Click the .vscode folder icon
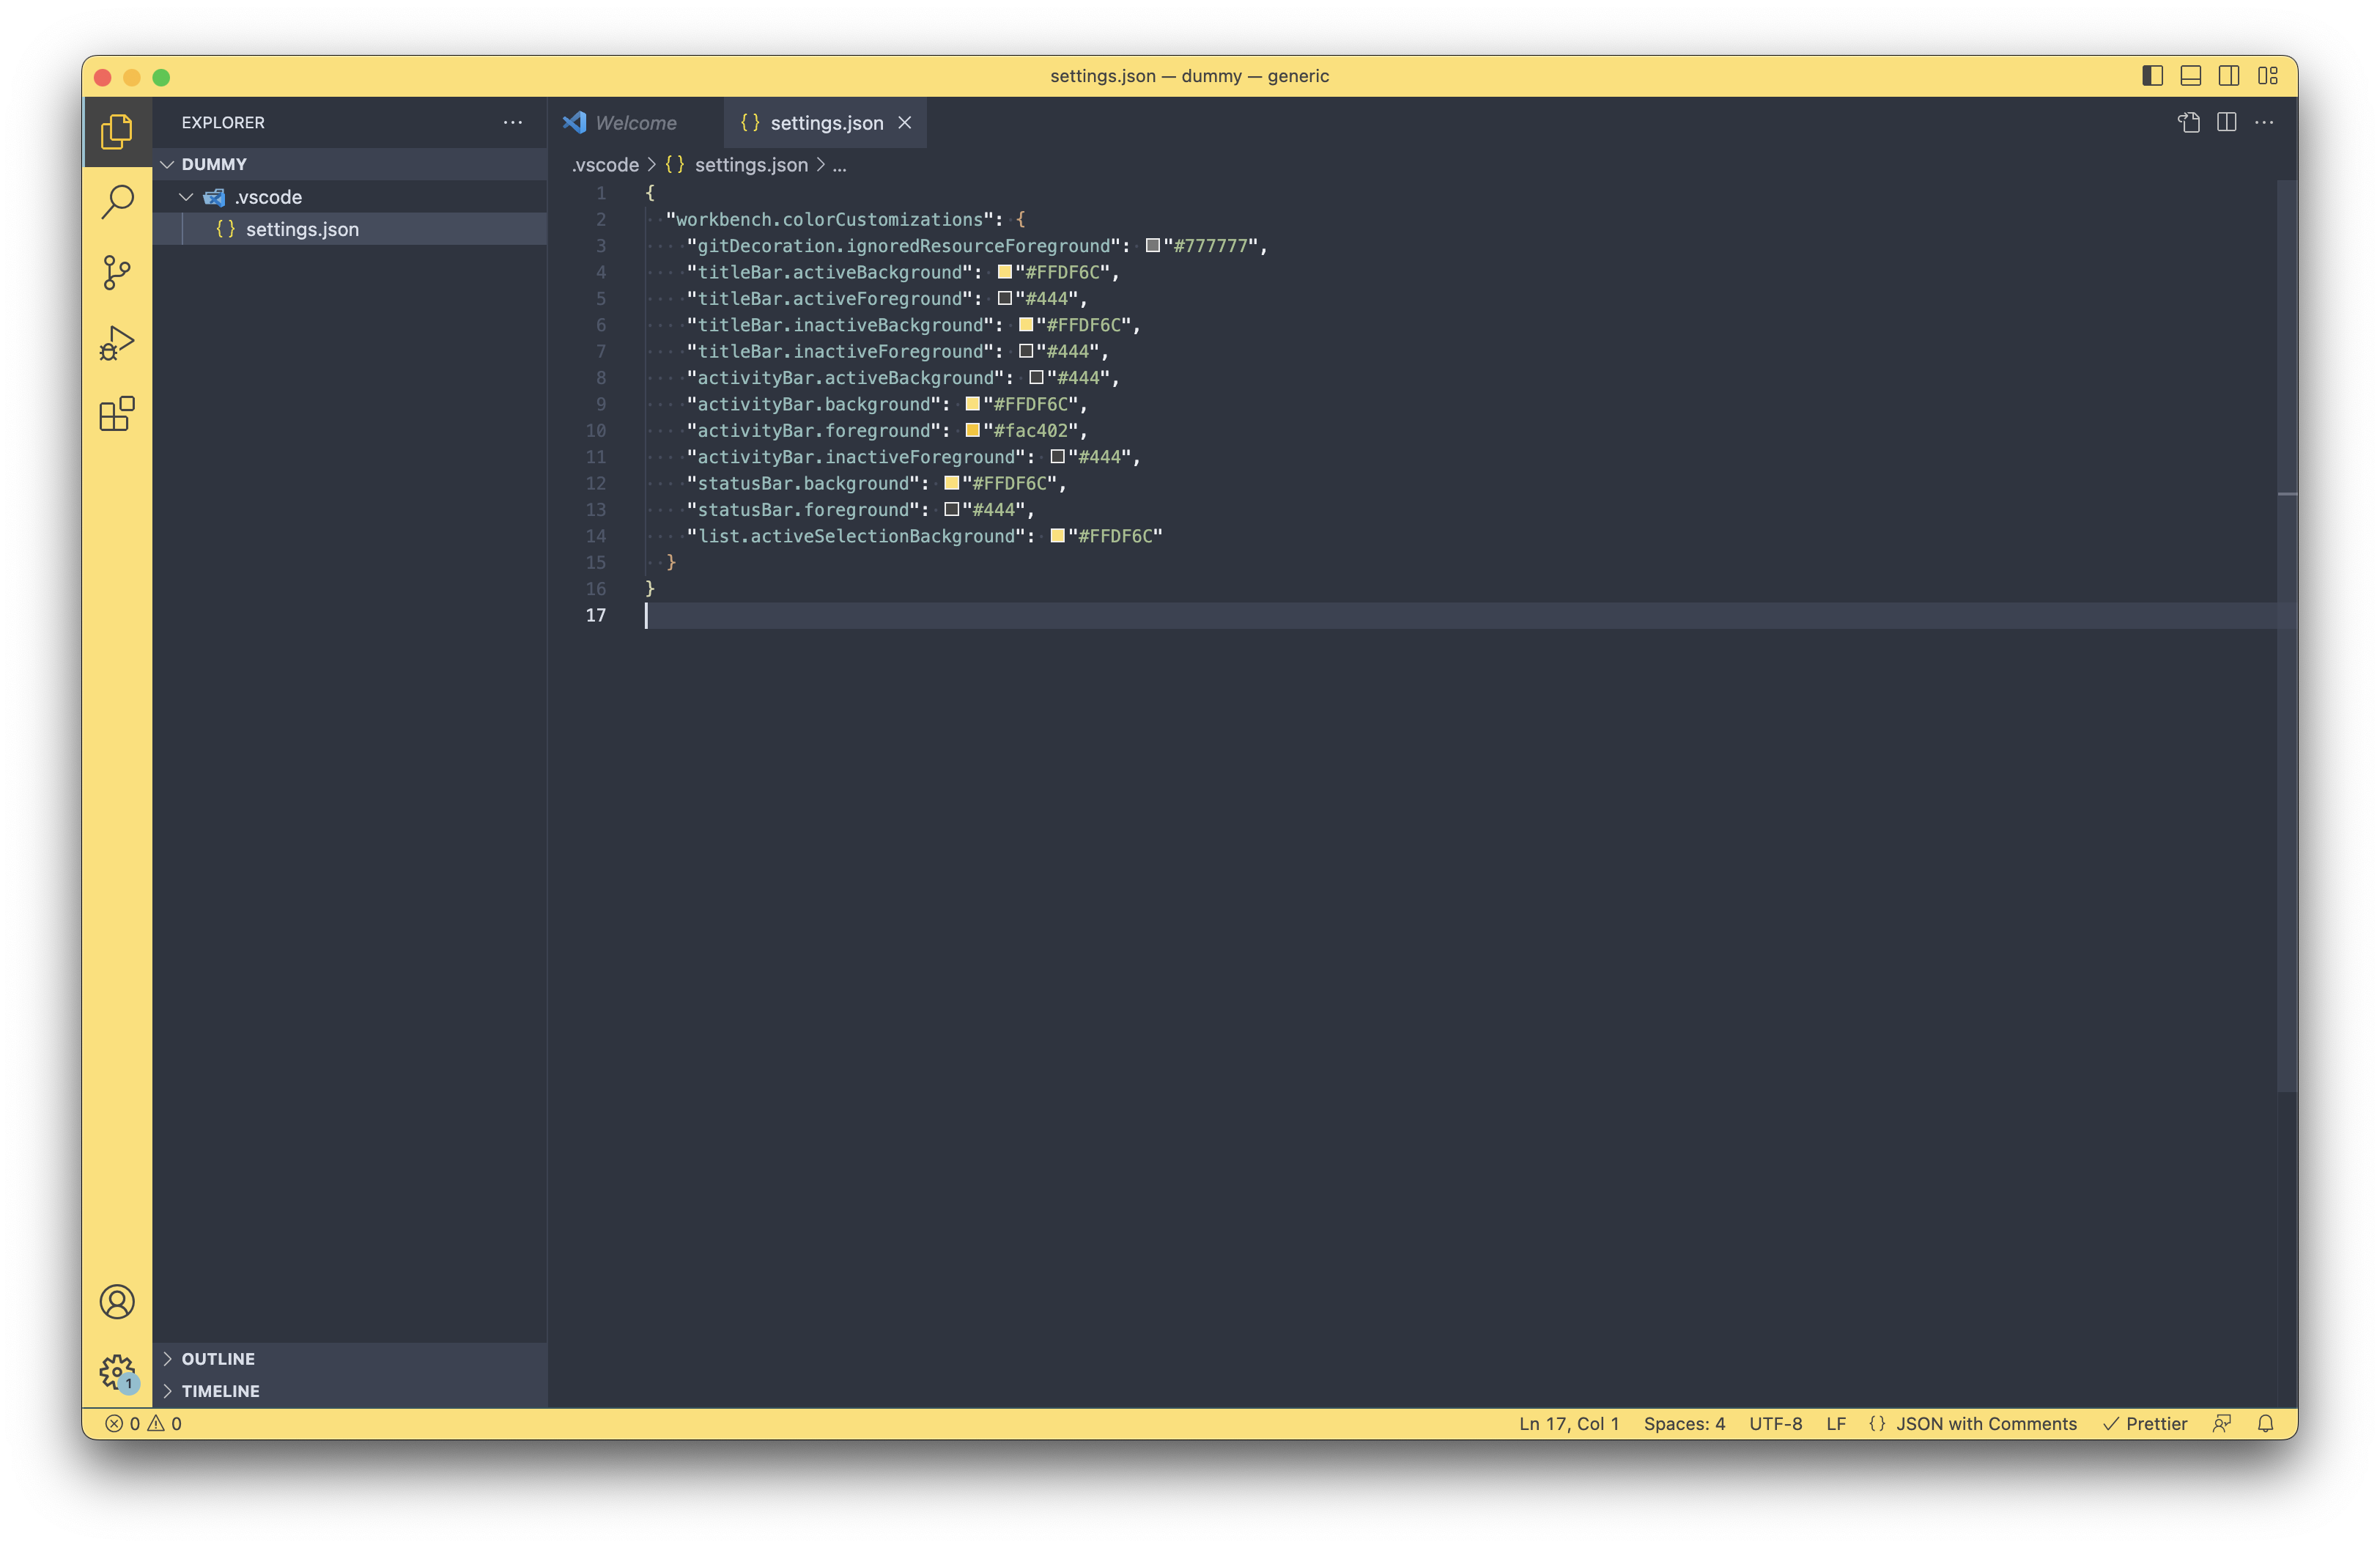 click(x=214, y=197)
